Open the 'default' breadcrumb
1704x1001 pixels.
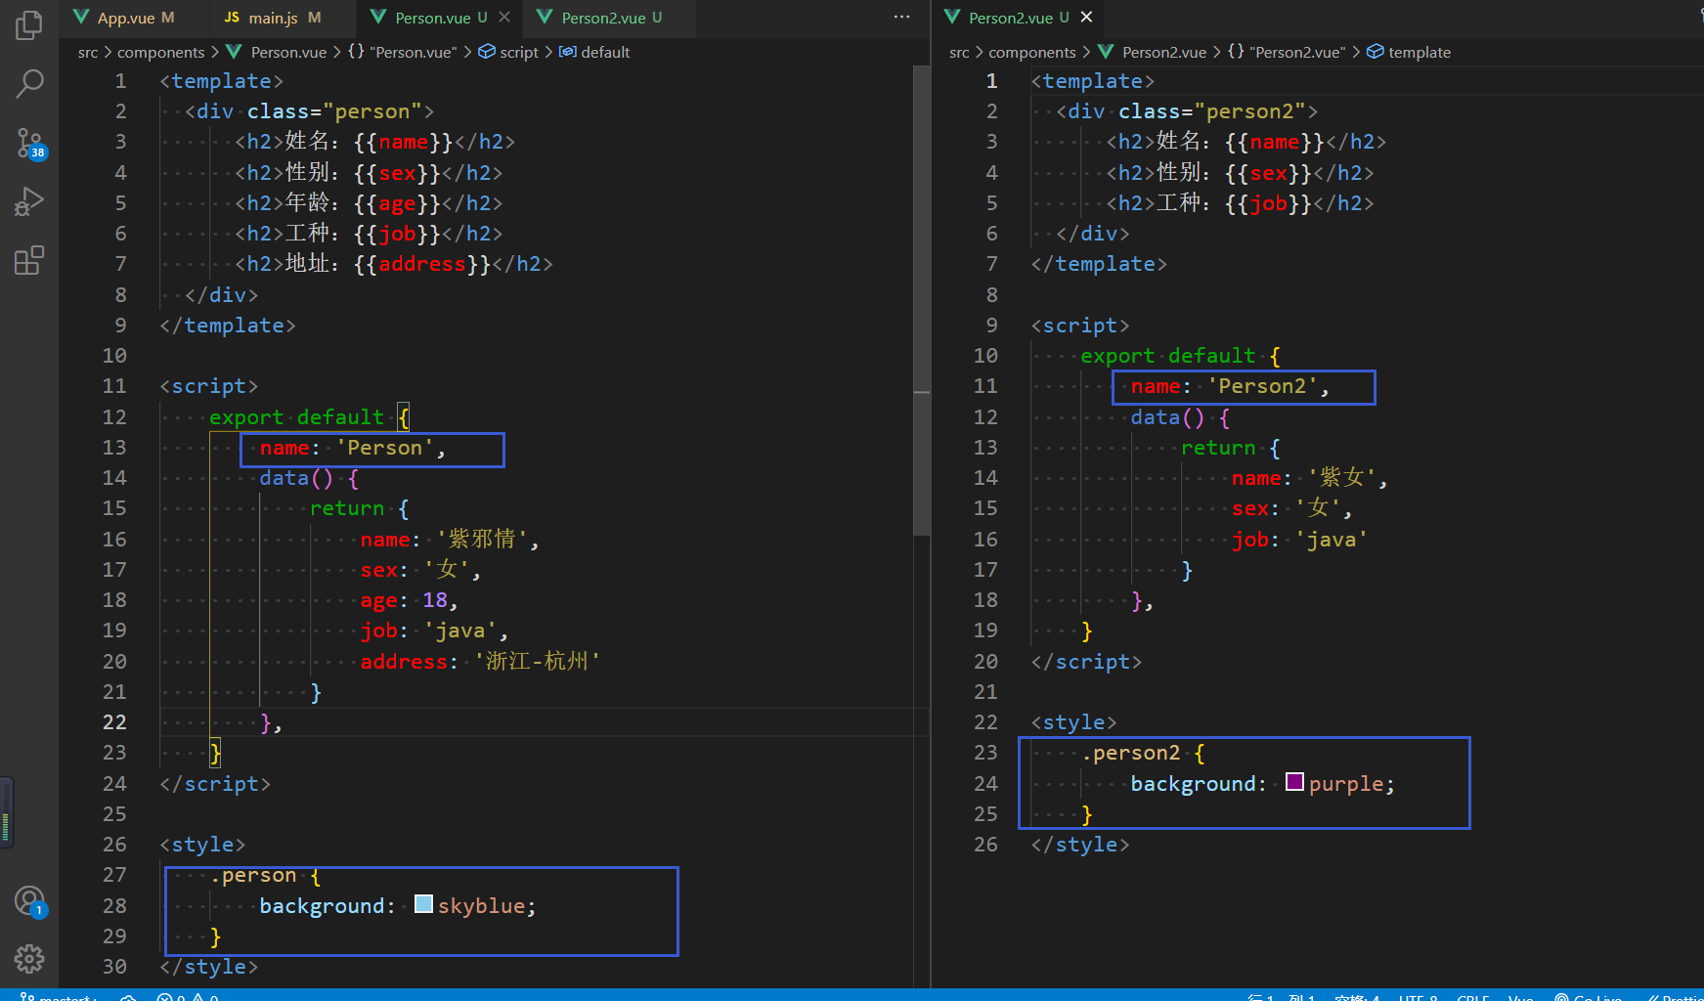coord(594,53)
